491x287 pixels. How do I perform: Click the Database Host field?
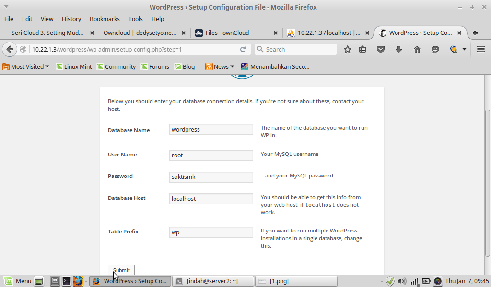pos(211,199)
